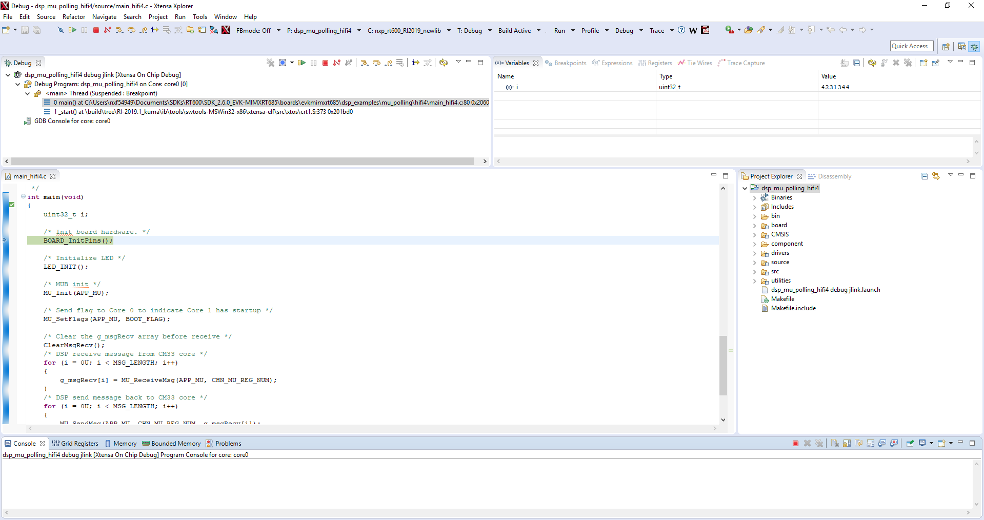The height and width of the screenshot is (520, 984).
Task: Switch to the Debug perspective bug icon
Action: [974, 46]
